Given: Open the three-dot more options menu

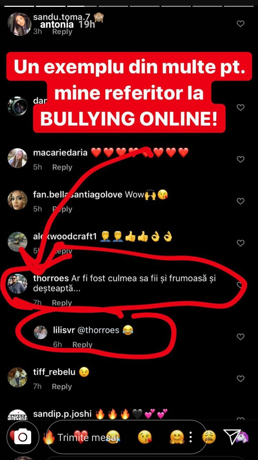Looking at the screenshot, I should pos(191,437).
